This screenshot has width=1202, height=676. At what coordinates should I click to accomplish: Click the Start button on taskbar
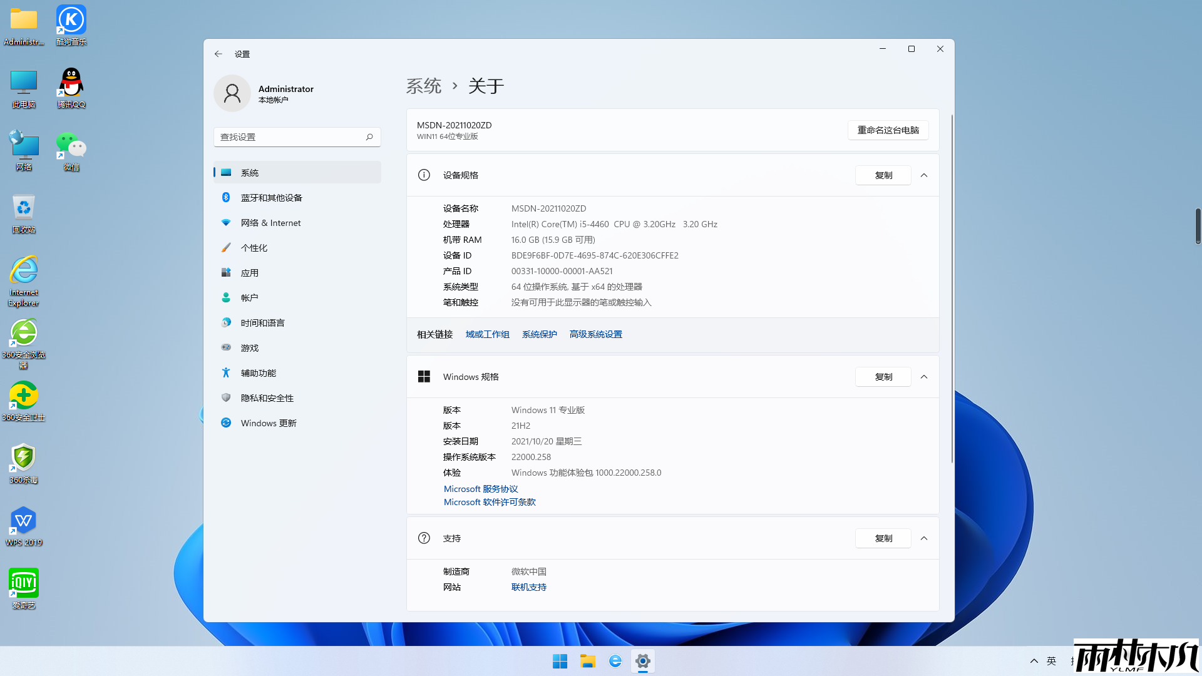tap(559, 660)
